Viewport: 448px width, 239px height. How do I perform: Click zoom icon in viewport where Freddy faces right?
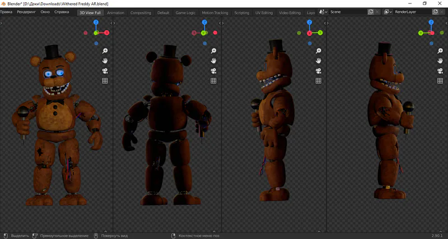(x=440, y=50)
